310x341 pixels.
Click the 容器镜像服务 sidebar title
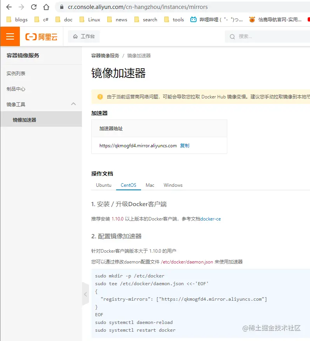coord(23,55)
